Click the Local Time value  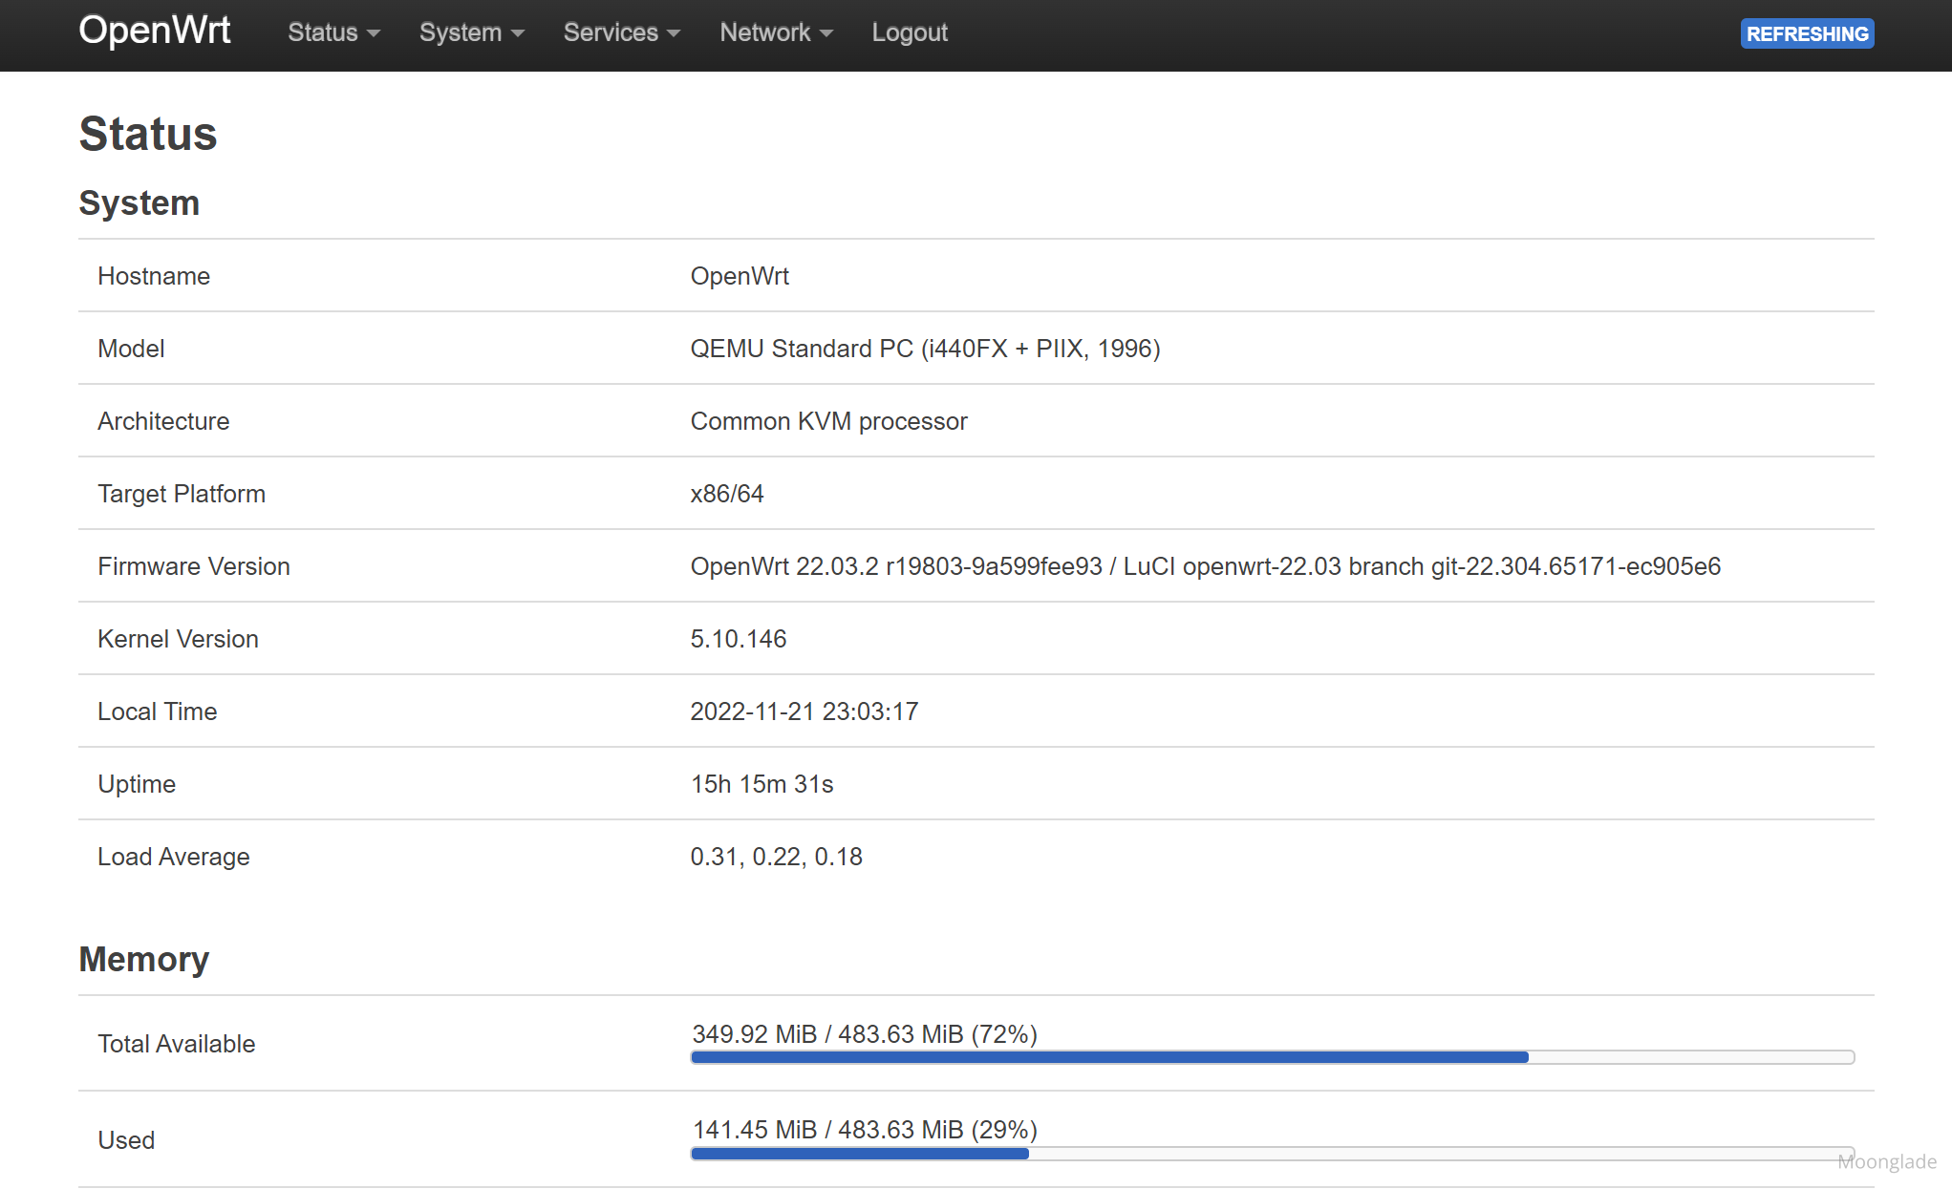click(x=804, y=711)
